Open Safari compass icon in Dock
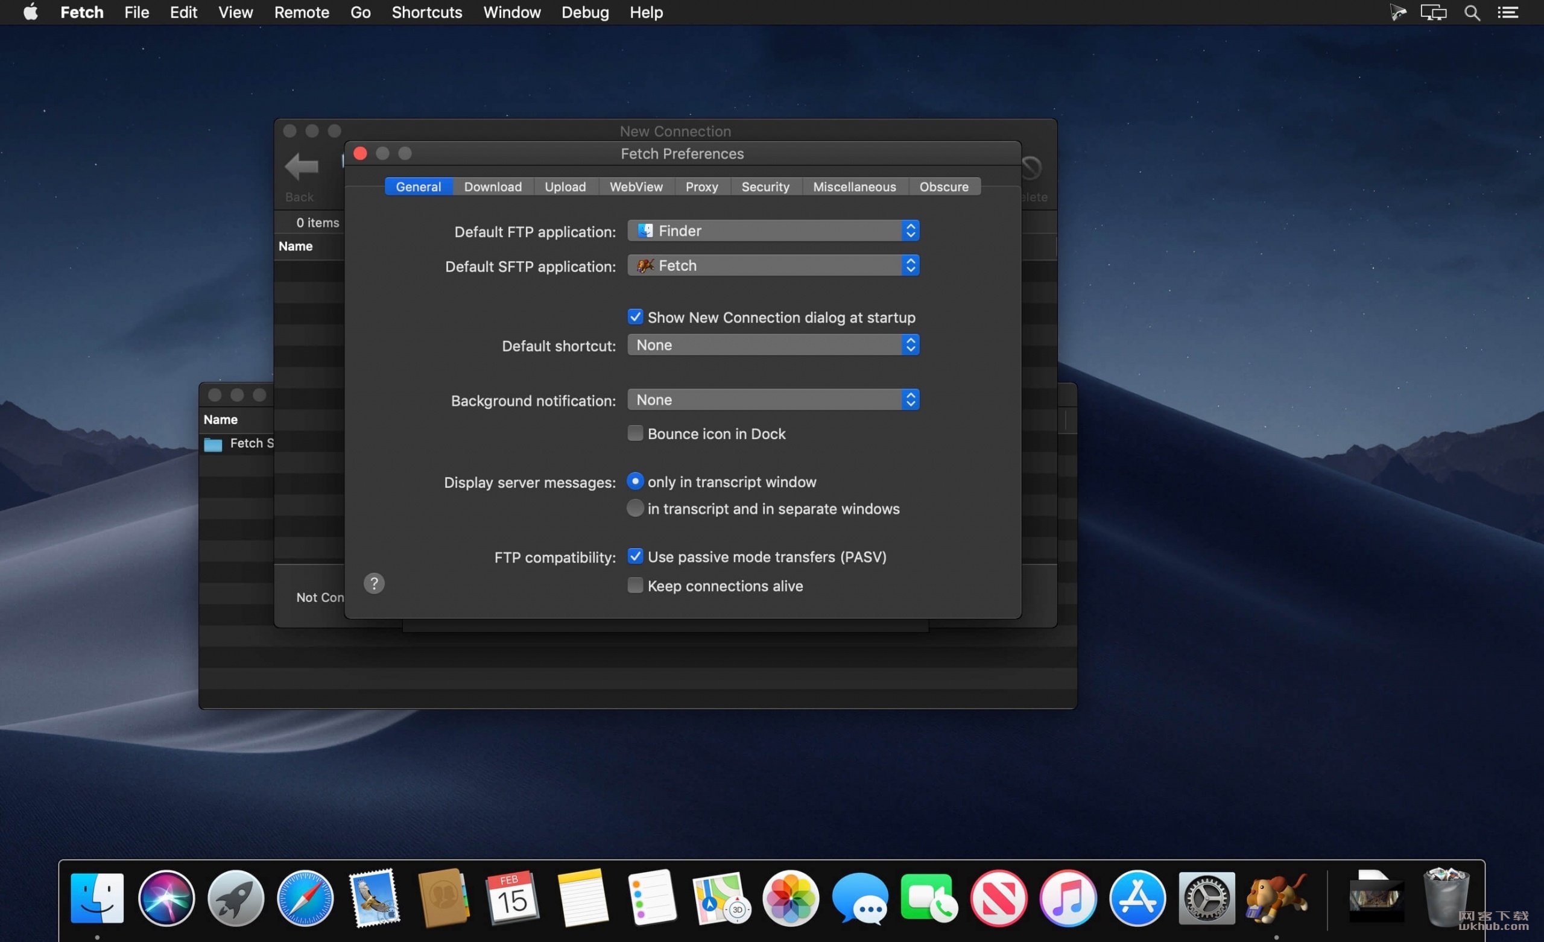Screen dimensions: 1544x942 coord(305,898)
